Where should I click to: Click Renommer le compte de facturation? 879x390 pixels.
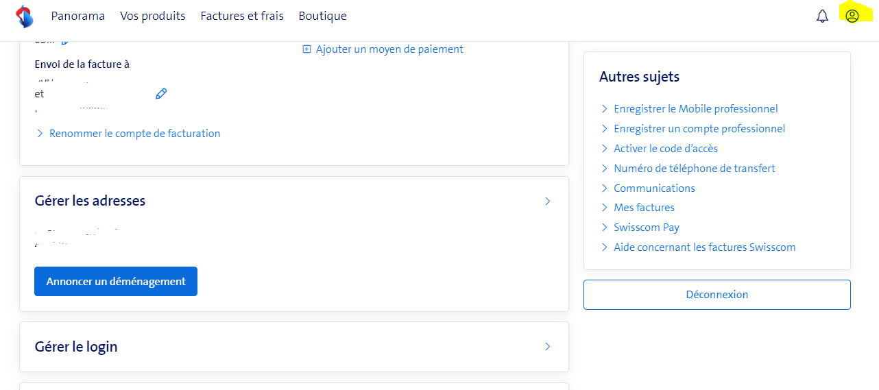[134, 134]
